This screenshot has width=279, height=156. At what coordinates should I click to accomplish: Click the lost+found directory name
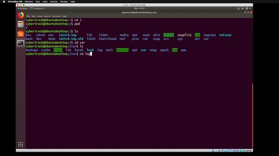(x=108, y=39)
